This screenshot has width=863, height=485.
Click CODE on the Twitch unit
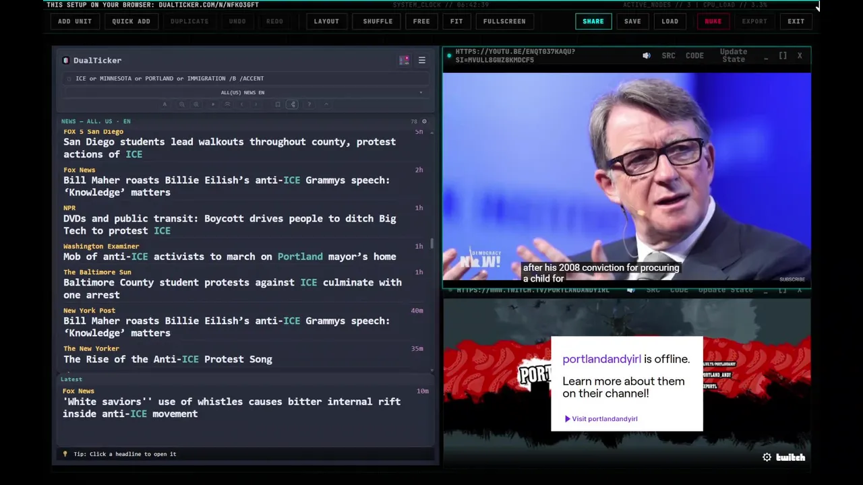point(679,290)
